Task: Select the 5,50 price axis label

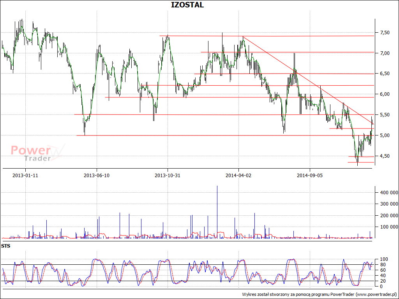Action: [385, 115]
